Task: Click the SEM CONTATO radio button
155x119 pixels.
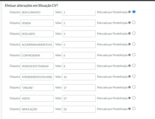Action: [x=134, y=12]
